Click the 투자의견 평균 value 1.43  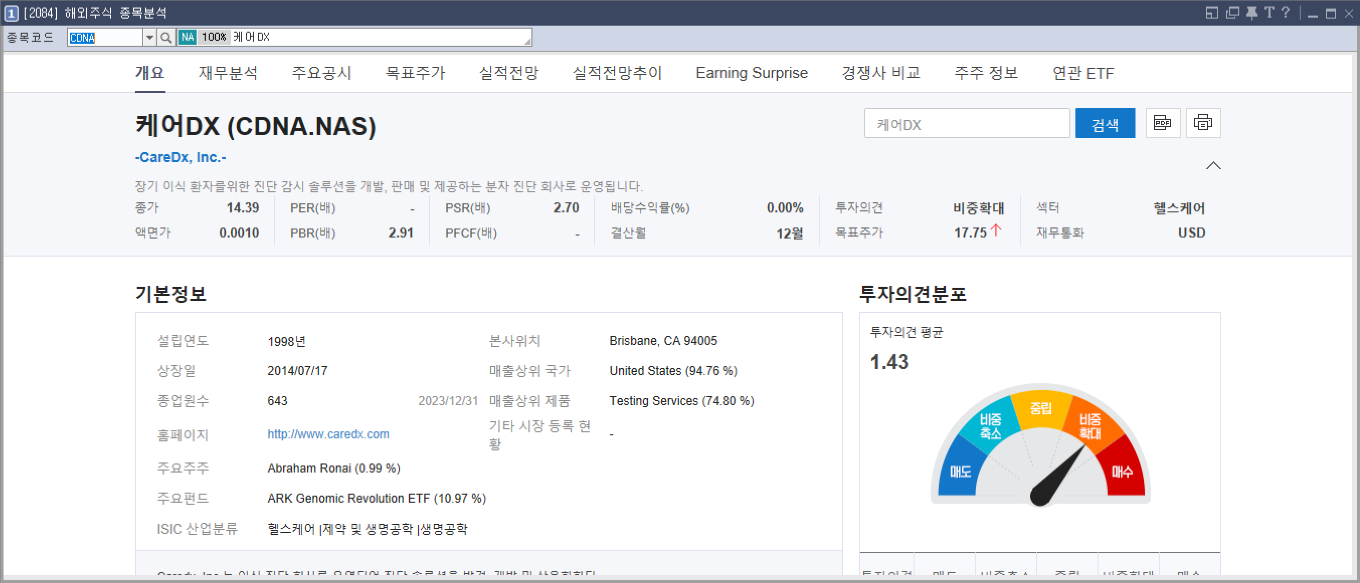coord(889,362)
